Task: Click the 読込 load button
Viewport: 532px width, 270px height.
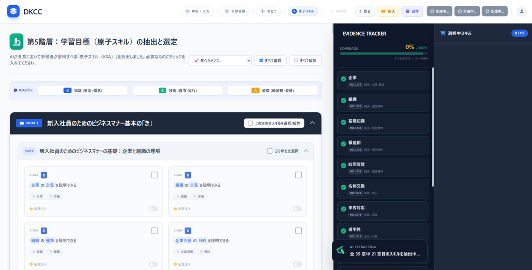Action: (x=388, y=12)
